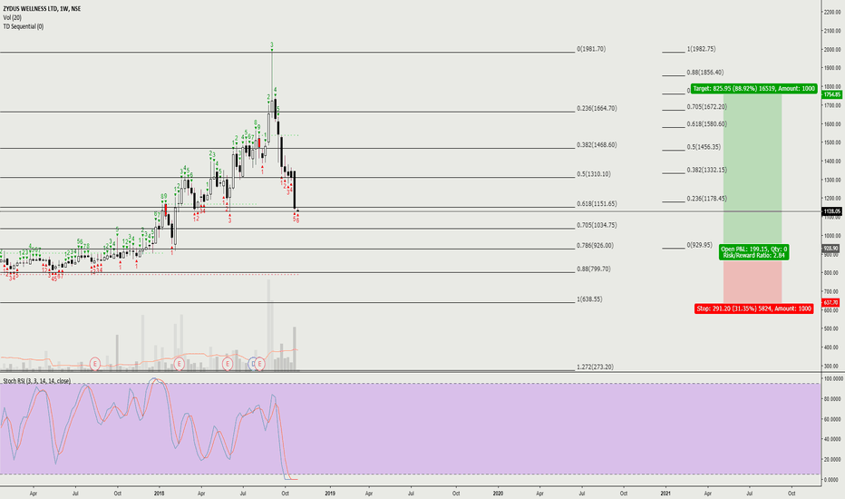Click the second Fibonacci 0.88(1856.40) label
The height and width of the screenshot is (499, 845).
704,72
